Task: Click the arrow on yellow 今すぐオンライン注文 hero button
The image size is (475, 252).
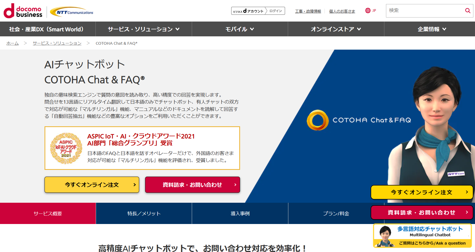Action: [134, 185]
